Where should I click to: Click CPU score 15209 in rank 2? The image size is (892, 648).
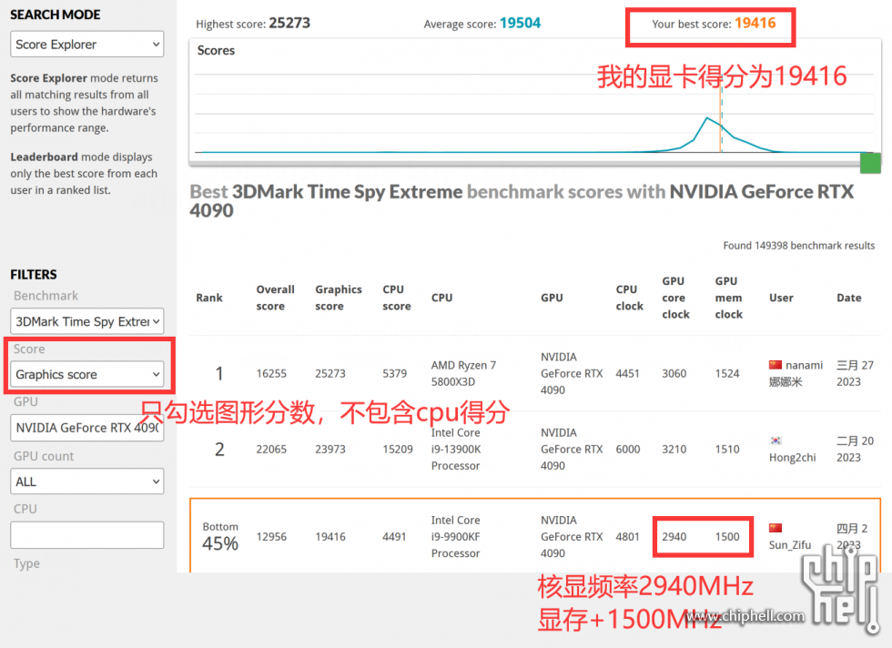pyautogui.click(x=398, y=449)
